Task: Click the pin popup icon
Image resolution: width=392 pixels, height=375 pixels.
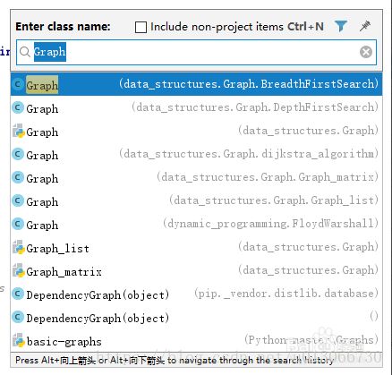Action: pyautogui.click(x=364, y=26)
